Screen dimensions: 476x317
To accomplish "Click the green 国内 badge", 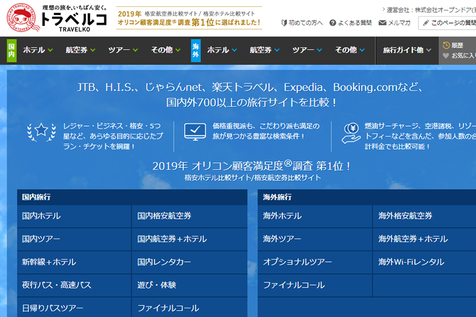I will click(12, 50).
